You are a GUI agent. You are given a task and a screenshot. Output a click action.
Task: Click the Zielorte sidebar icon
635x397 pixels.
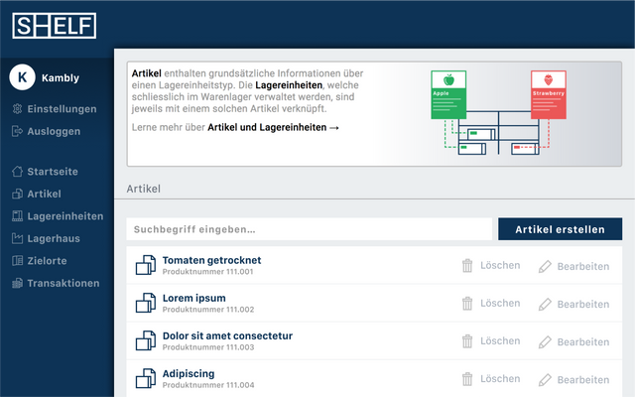point(17,260)
